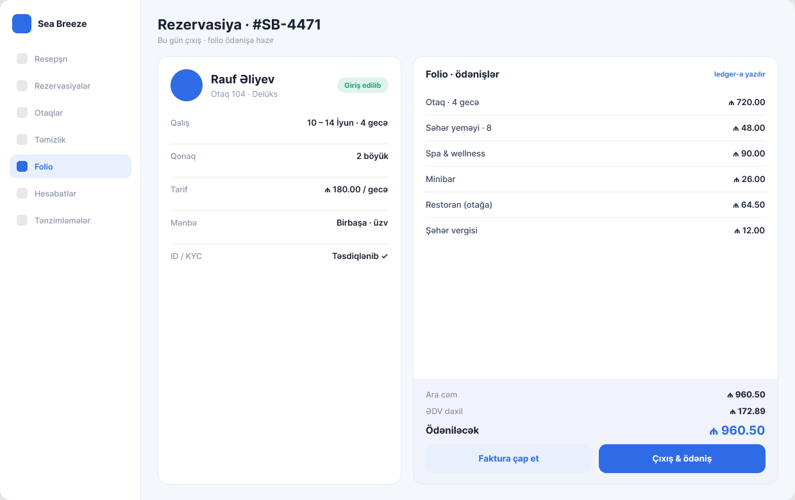Click the blue Folio sidebar icon
This screenshot has width=795, height=500.
pos(22,167)
